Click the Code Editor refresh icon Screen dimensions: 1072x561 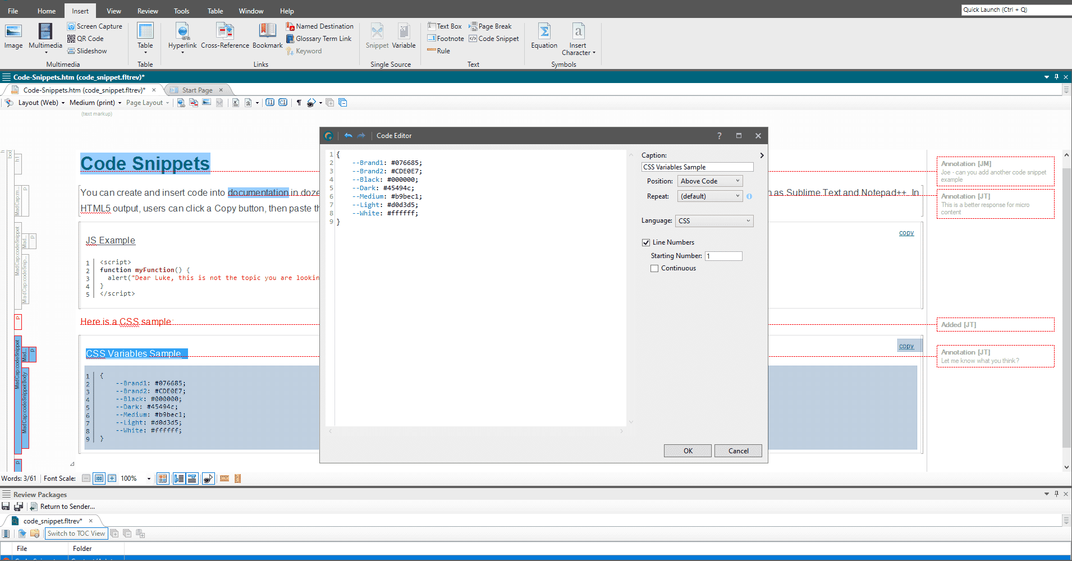click(x=329, y=136)
